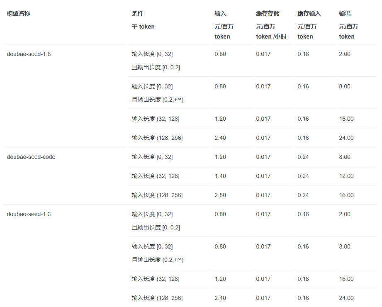Select the token /小时 unit label
The height and width of the screenshot is (307, 382).
pyautogui.click(x=271, y=37)
